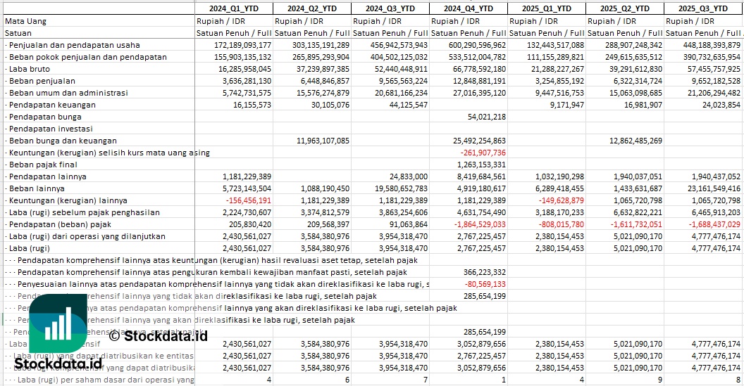This screenshot has width=744, height=386.
Task: Click the Pendapatan investasi row label
Action: point(51,129)
